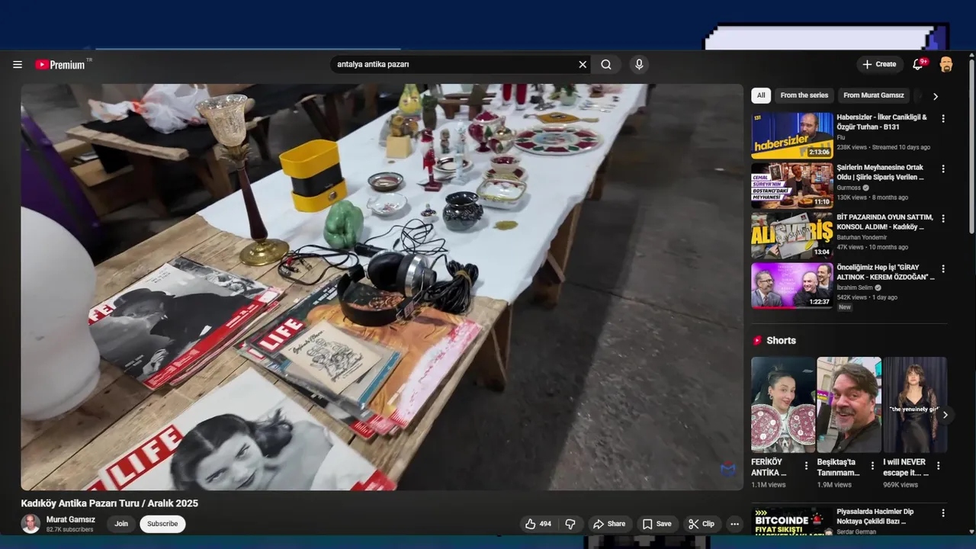Save video to playlist
This screenshot has width=976, height=549.
point(657,524)
